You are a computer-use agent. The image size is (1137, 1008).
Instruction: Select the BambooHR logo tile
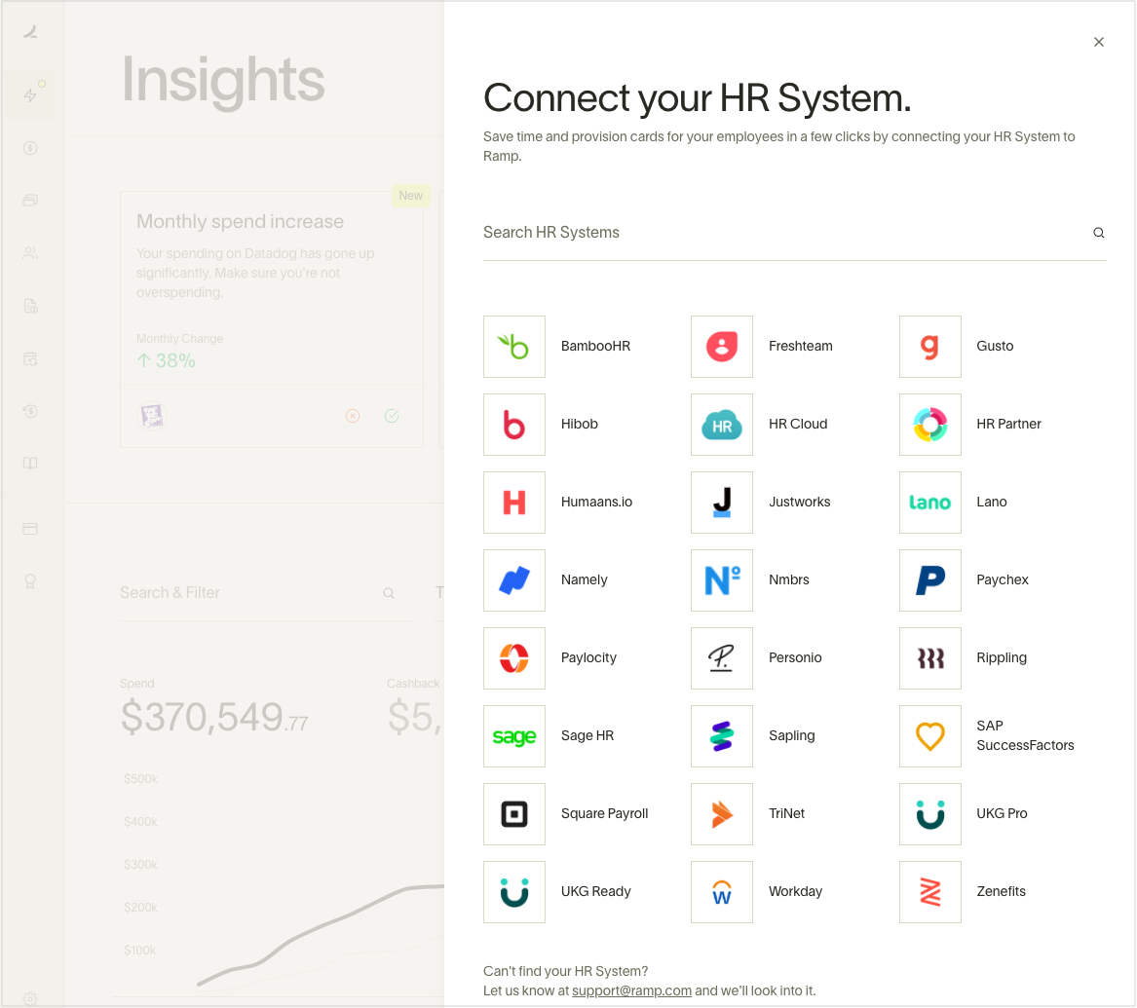514,347
